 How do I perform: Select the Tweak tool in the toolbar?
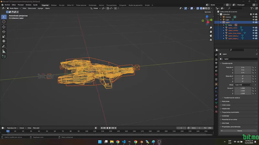coord(4,17)
